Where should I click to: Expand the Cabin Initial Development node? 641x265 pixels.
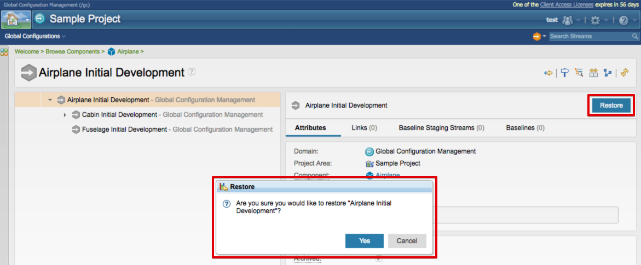pyautogui.click(x=65, y=115)
